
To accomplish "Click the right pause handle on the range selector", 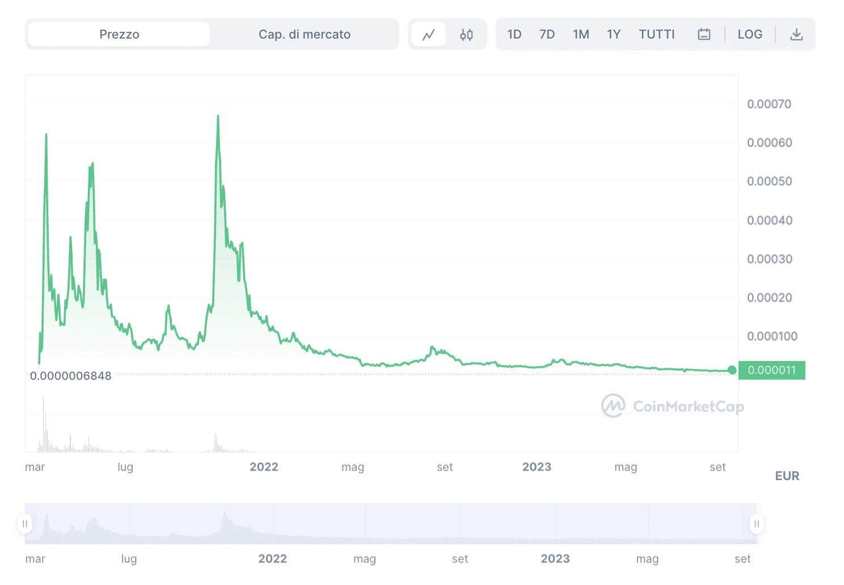I will (x=757, y=524).
